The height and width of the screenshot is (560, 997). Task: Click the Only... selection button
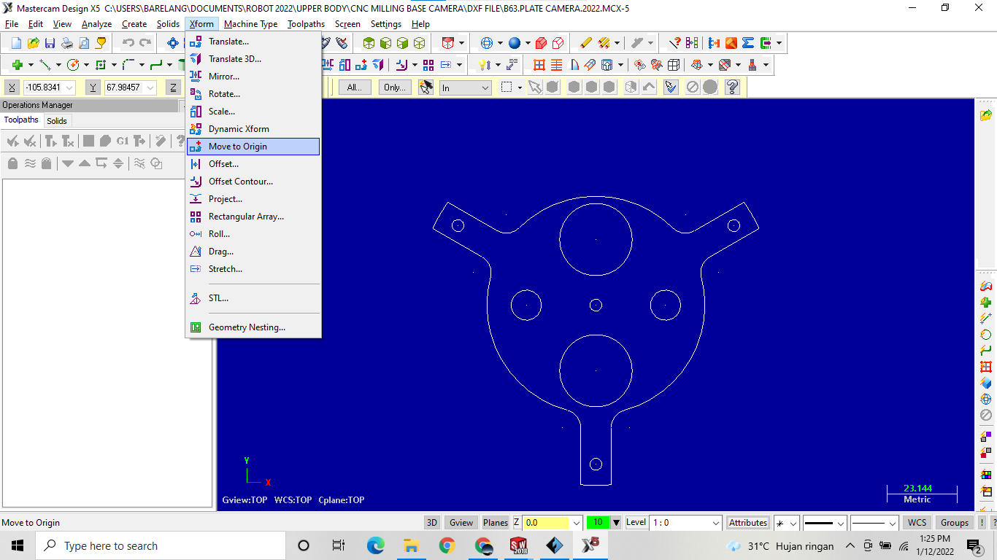pos(394,87)
